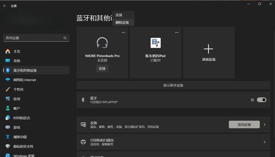Click the Bluetooth sidebar icon
The image size is (275, 157).
coord(8,70)
